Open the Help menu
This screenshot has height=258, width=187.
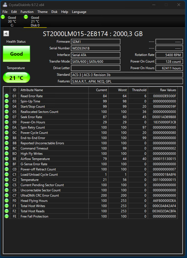[65, 12]
